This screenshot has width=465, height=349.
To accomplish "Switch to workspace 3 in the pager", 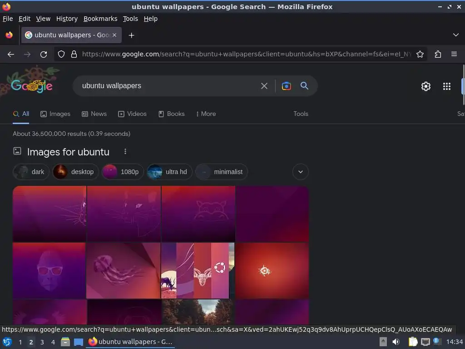I will click(42, 342).
